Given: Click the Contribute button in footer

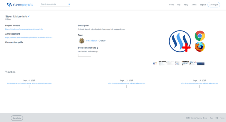Looking at the screenshot, I should point(17,118).
